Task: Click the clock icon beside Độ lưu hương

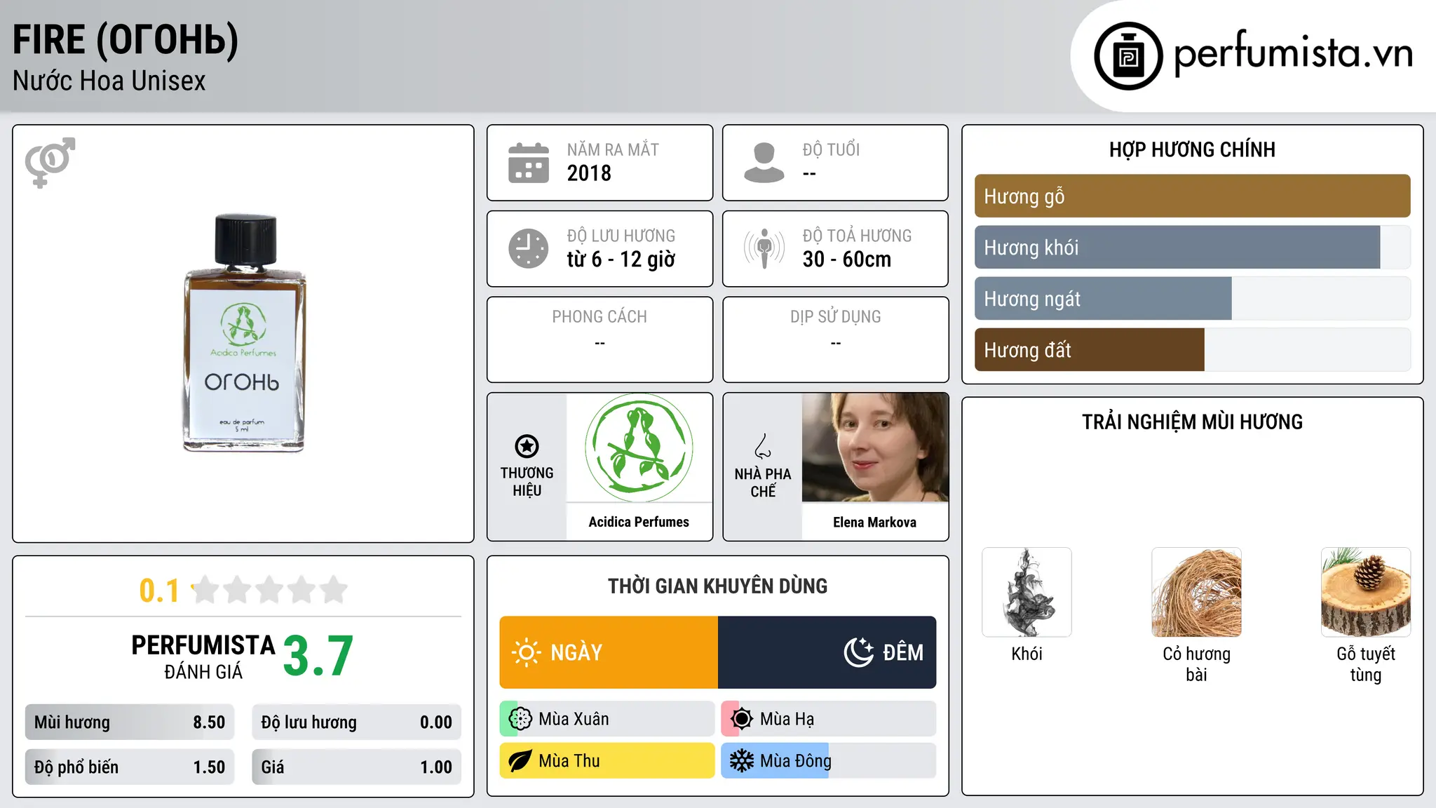Action: click(529, 248)
